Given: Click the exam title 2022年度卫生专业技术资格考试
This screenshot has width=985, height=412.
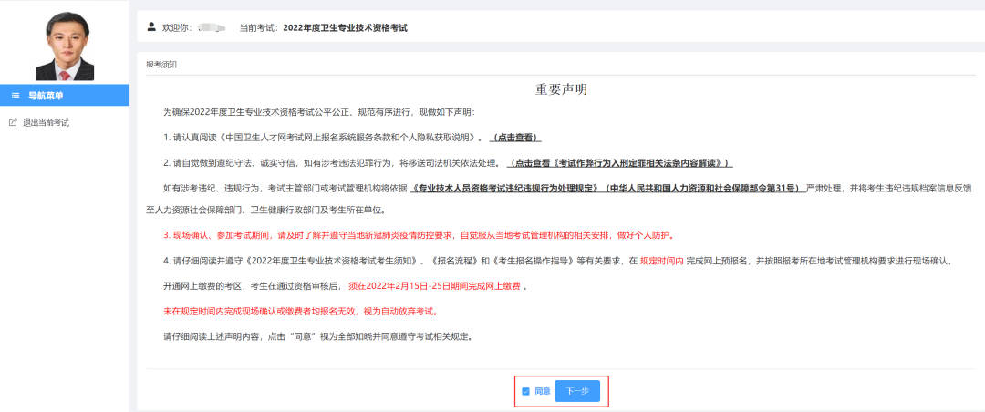Looking at the screenshot, I should coord(345,27).
